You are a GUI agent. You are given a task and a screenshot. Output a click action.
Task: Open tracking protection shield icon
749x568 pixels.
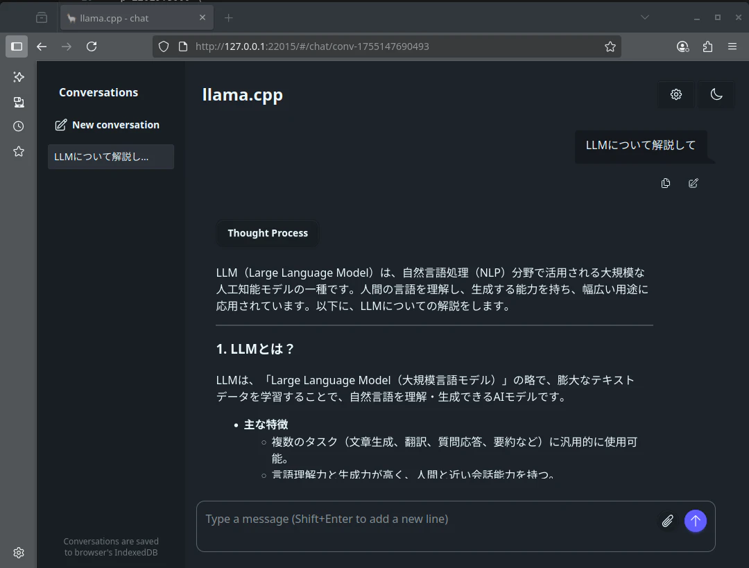pyautogui.click(x=164, y=46)
